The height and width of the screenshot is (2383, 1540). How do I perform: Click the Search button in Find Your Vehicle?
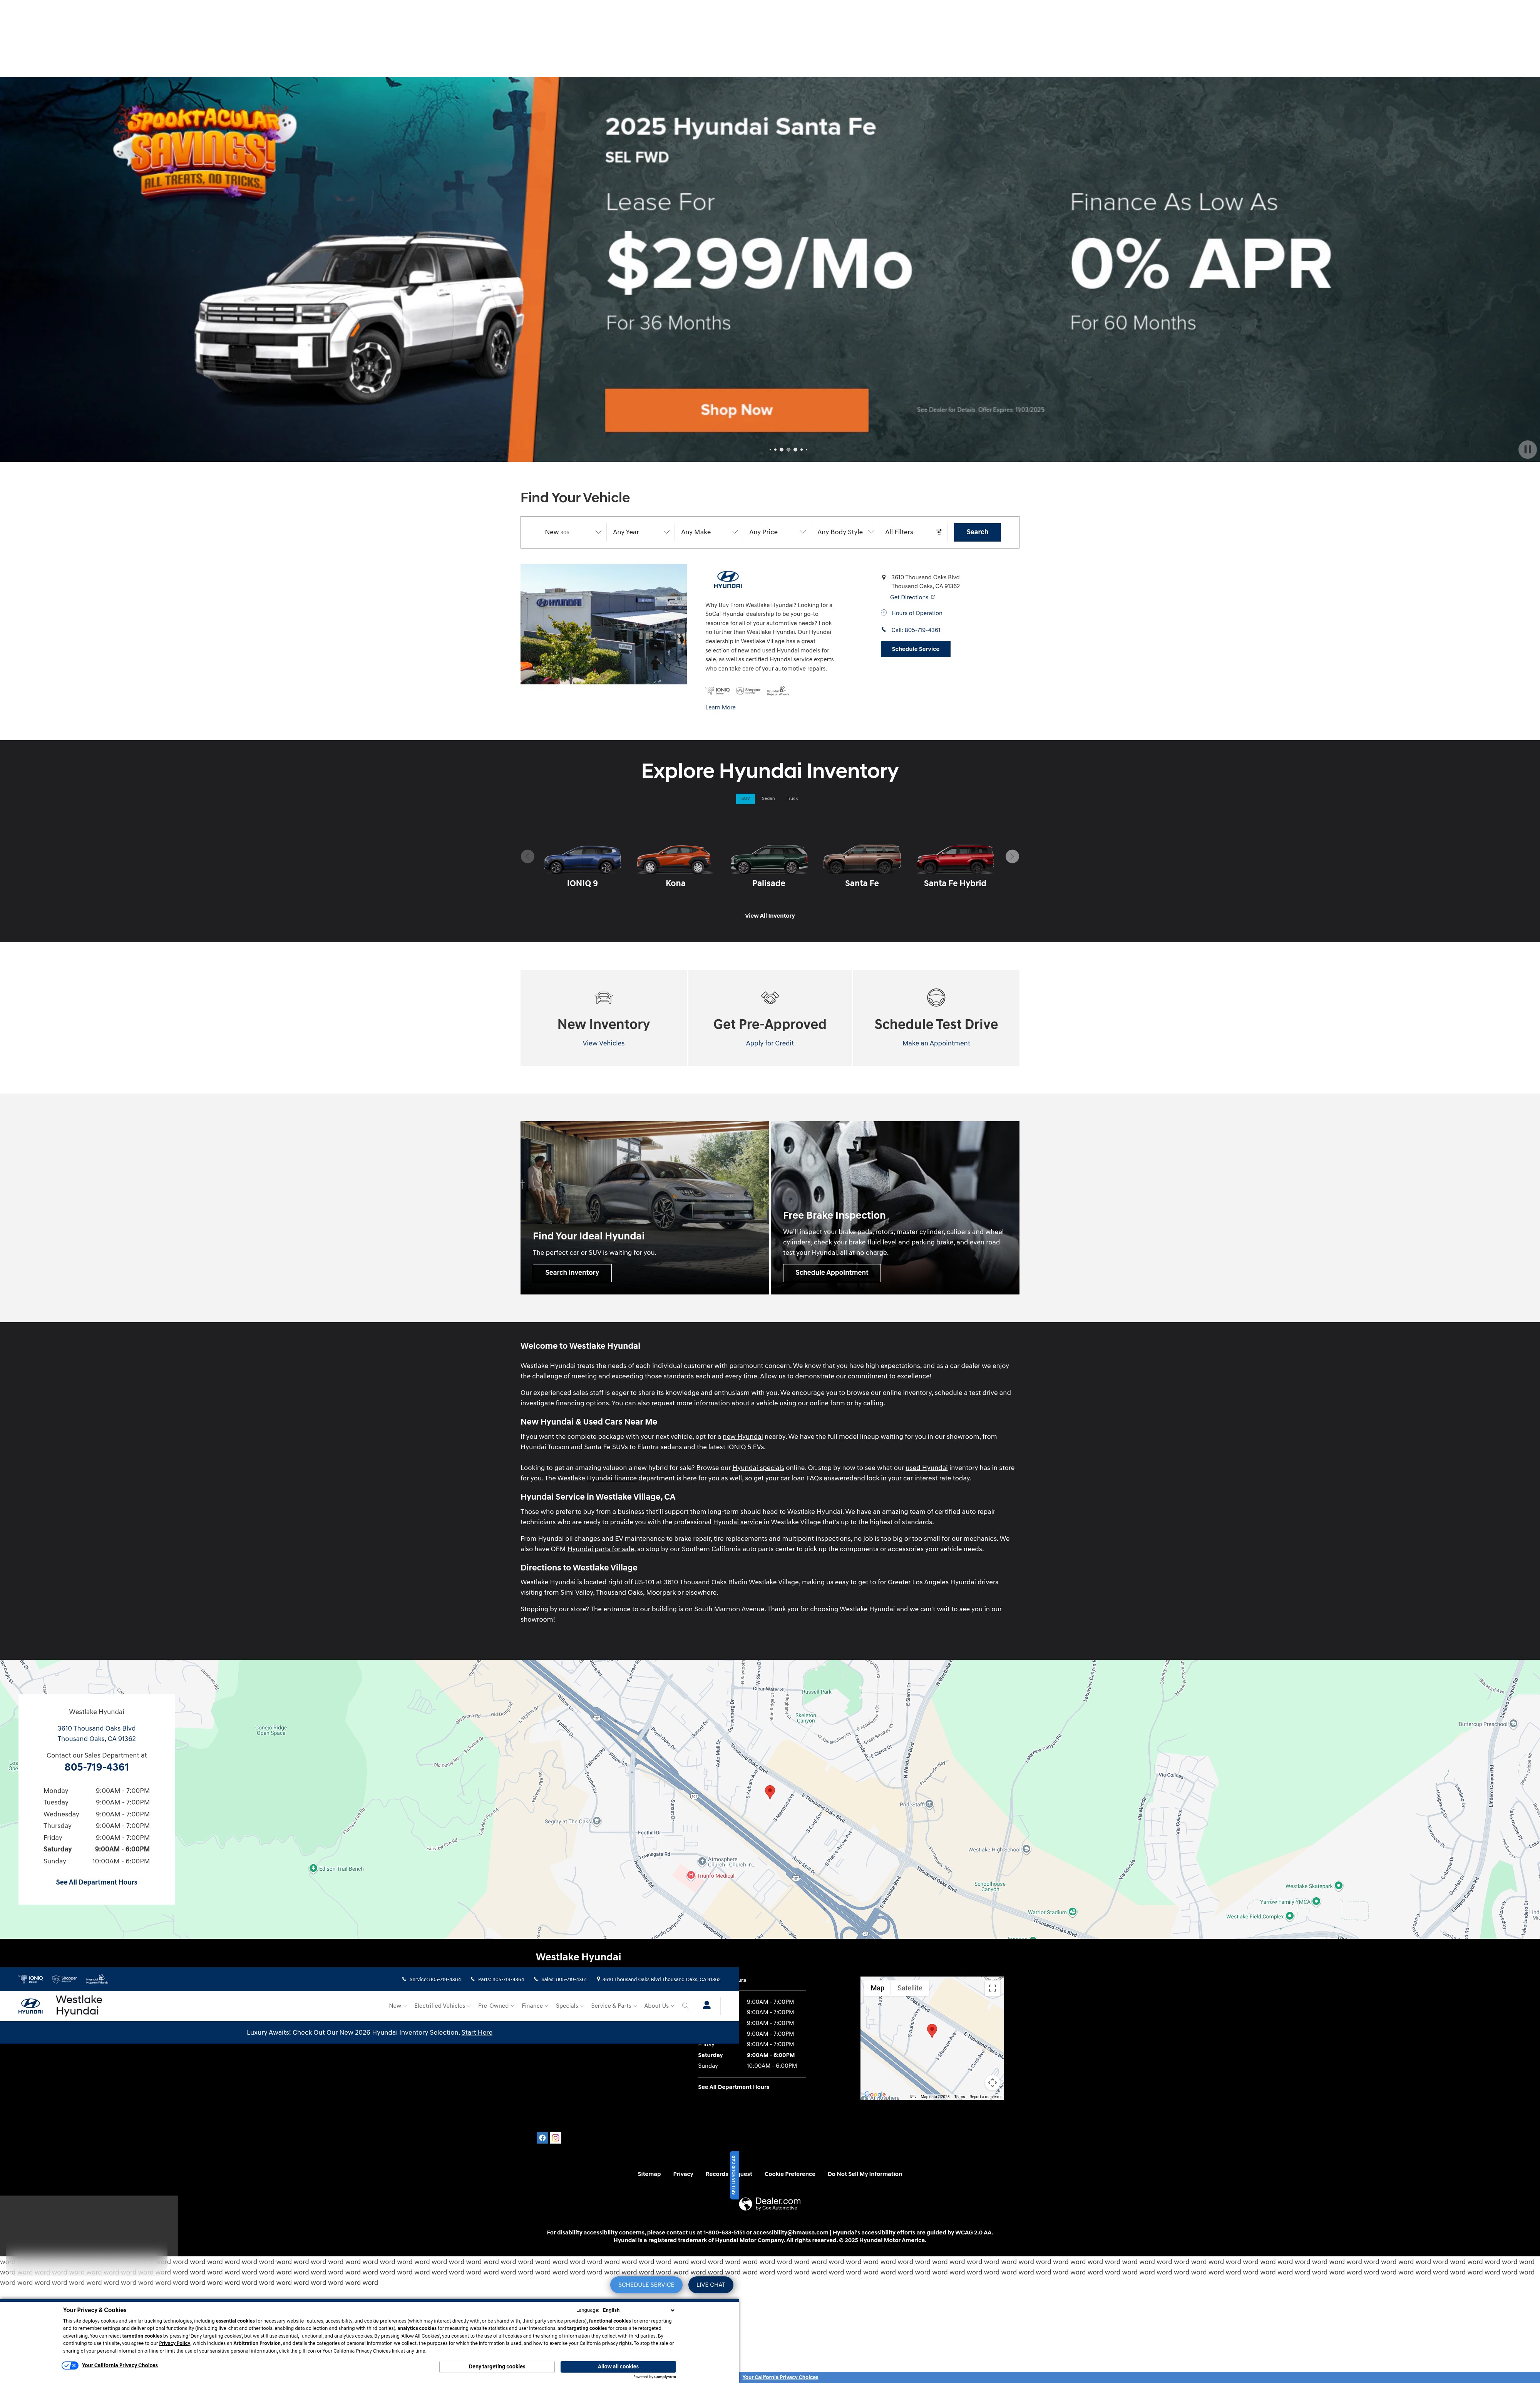point(977,533)
